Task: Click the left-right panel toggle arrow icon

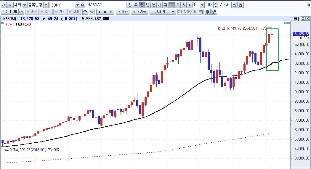Action: click(x=309, y=5)
